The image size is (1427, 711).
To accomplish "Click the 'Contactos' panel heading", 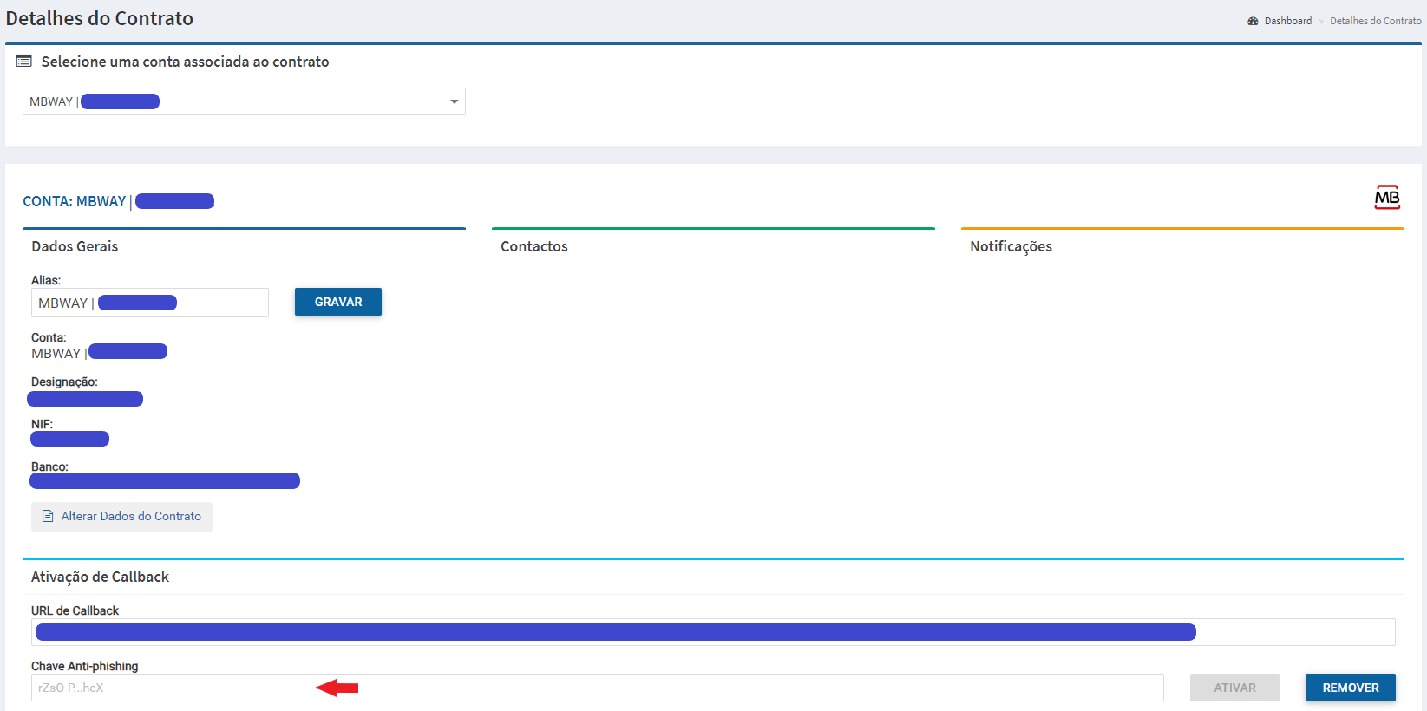I will [x=534, y=246].
